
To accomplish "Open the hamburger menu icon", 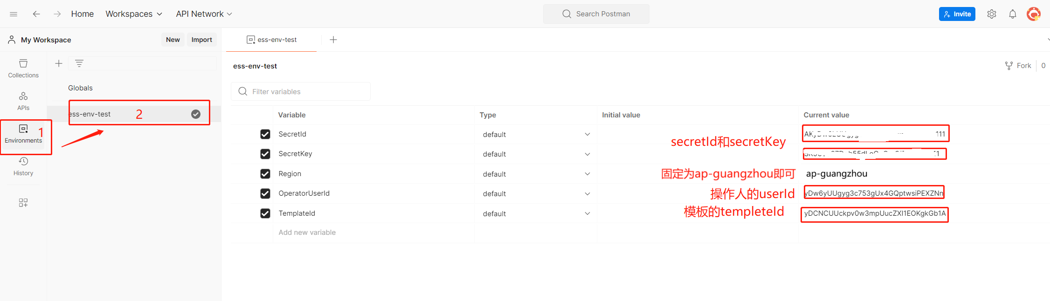I will (14, 14).
